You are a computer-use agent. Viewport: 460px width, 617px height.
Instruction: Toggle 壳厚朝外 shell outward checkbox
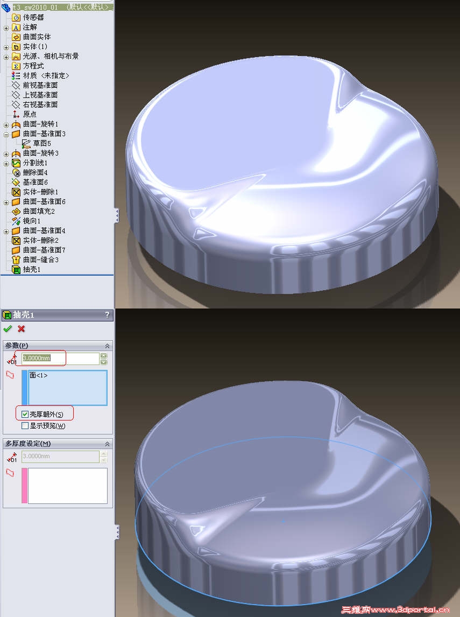[25, 414]
